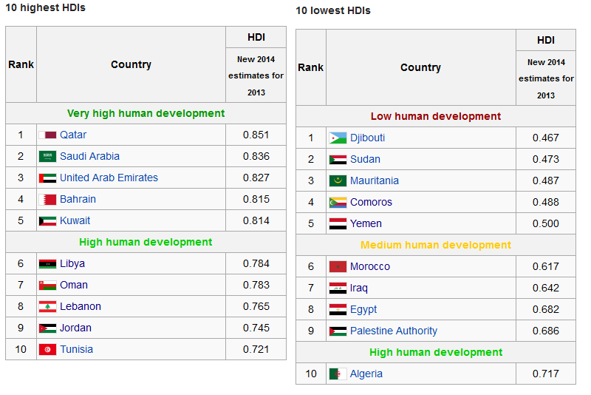The image size is (591, 395).
Task: Select the 0.827 HDI cell
Action: tap(256, 178)
